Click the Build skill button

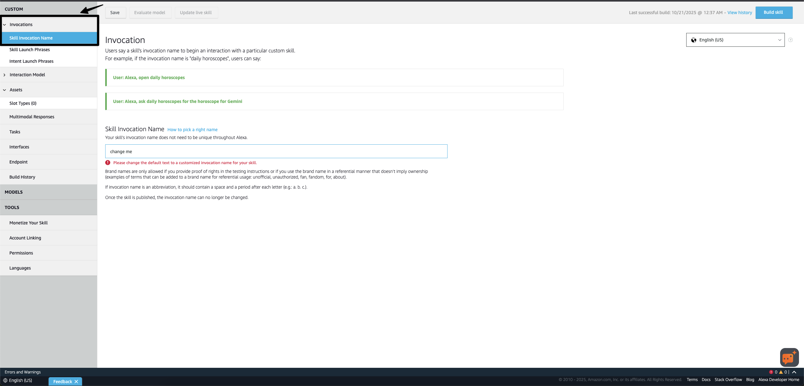coord(774,13)
